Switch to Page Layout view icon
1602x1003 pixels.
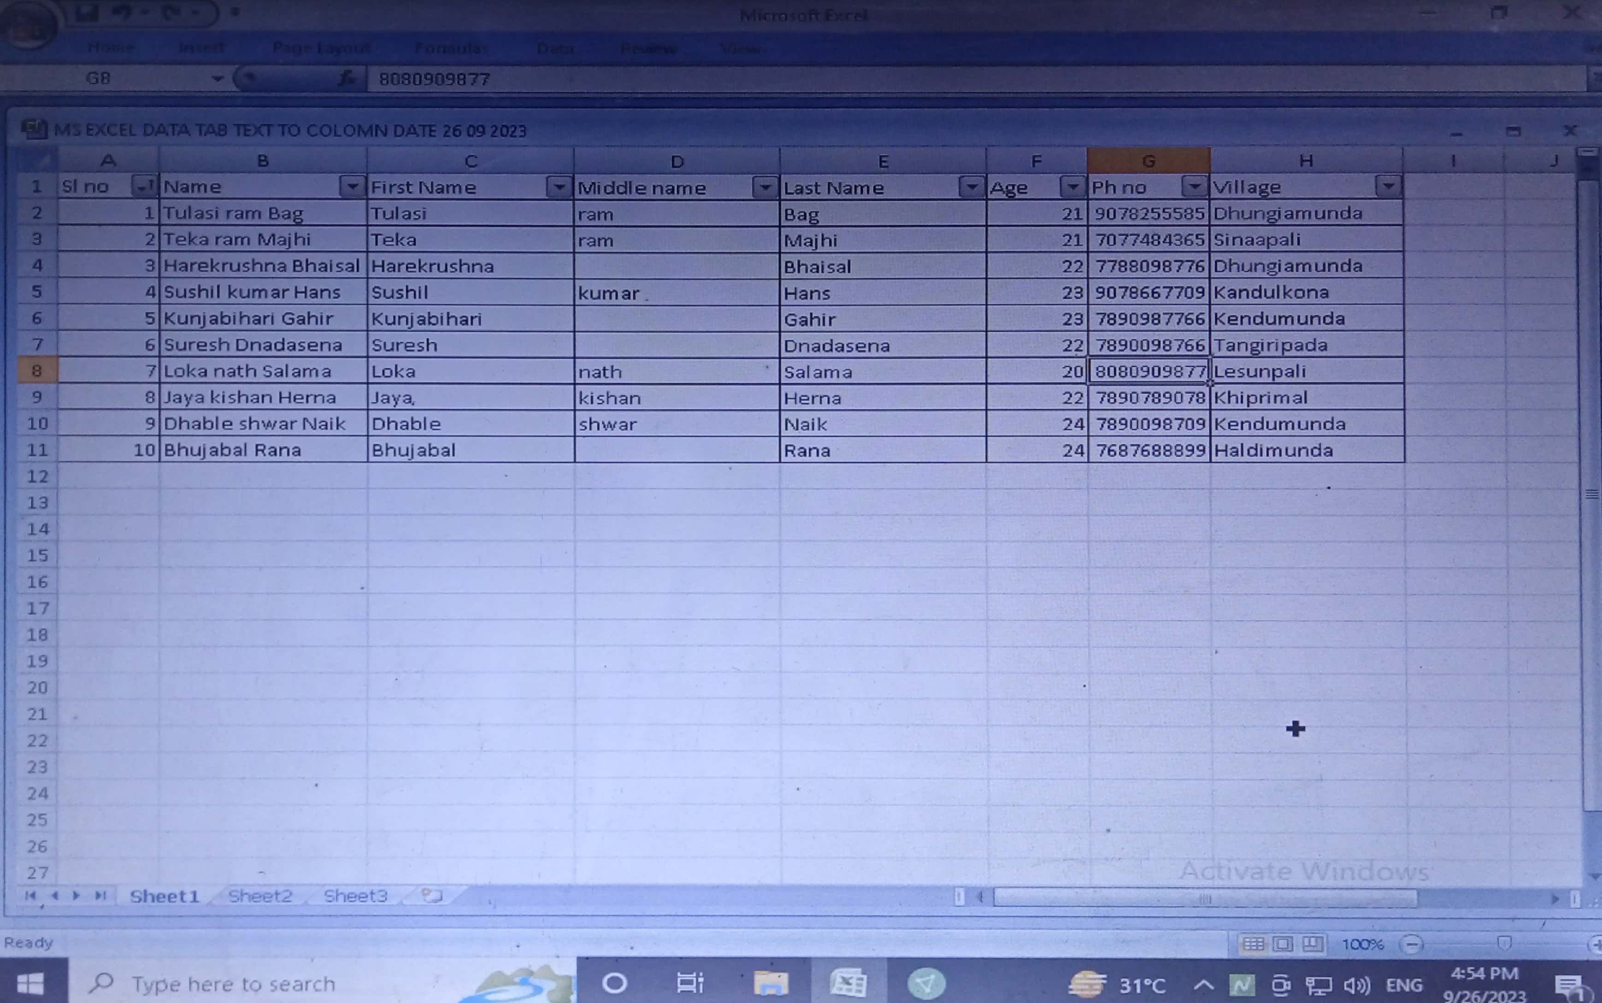[x=1283, y=943]
